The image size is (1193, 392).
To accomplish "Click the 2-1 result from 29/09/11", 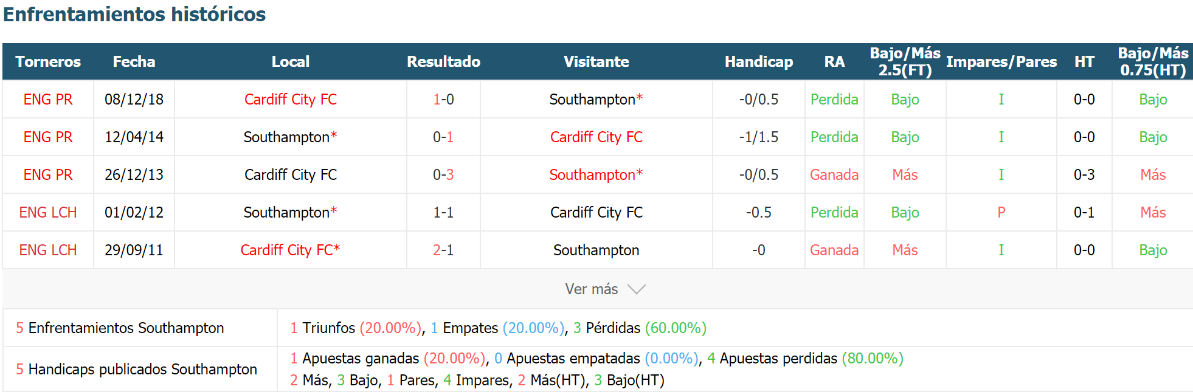I will point(443,250).
